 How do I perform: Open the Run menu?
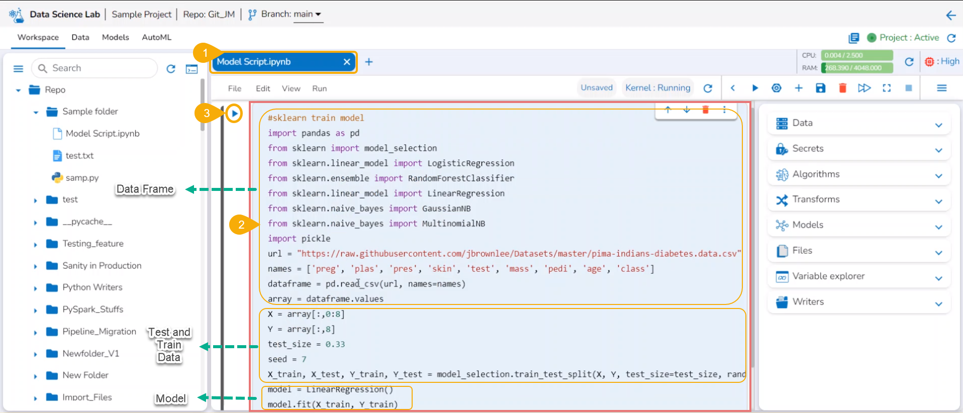click(x=319, y=88)
